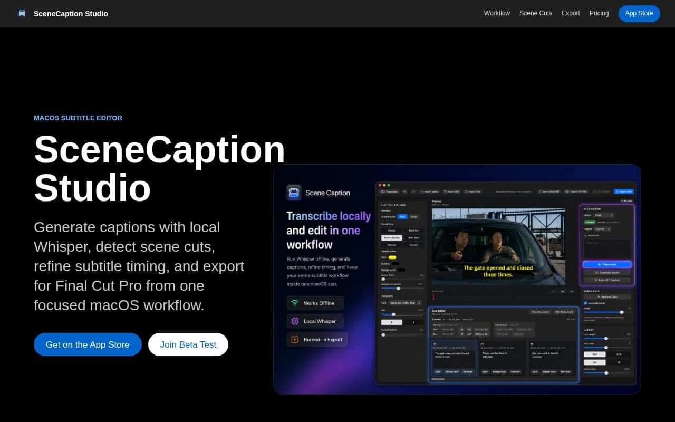Click the Range slider in Scene Cuts
675x422 pixels.
[x=607, y=312]
